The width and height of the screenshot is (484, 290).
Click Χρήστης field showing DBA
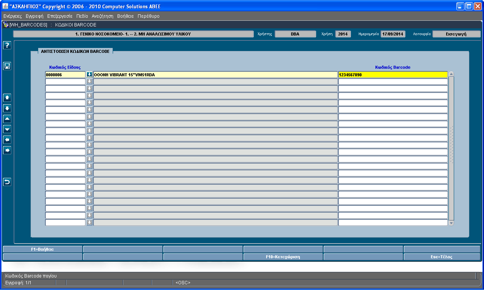295,34
